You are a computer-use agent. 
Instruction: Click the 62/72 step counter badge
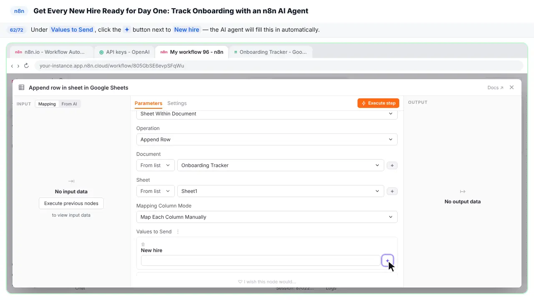tap(17, 30)
